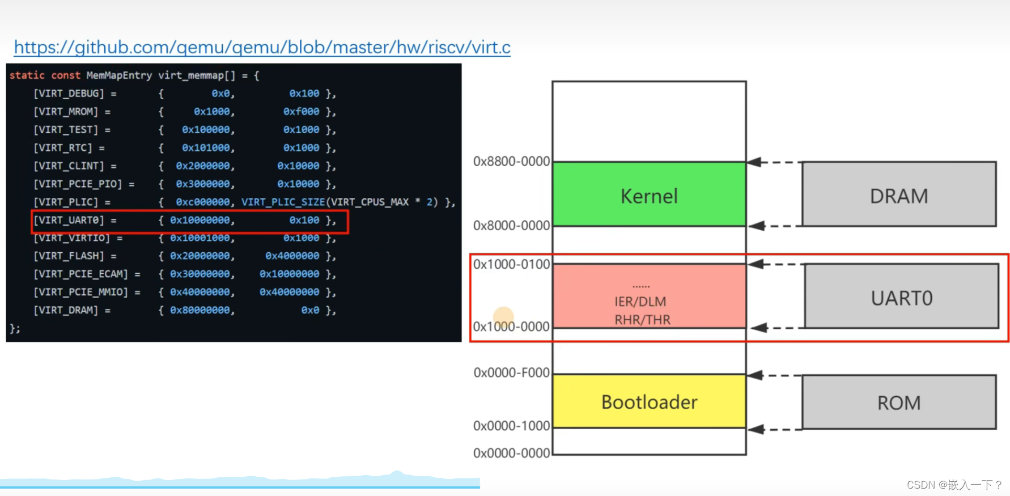1010x496 pixels.
Task: Select the 0x0000-0000 address label
Action: tap(512, 453)
